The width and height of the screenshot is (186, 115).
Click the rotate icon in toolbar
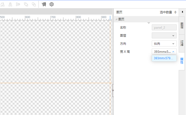pyautogui.click(x=3, y=4)
